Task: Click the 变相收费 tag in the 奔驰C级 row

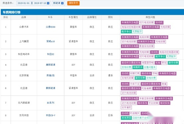Action: 151,78
